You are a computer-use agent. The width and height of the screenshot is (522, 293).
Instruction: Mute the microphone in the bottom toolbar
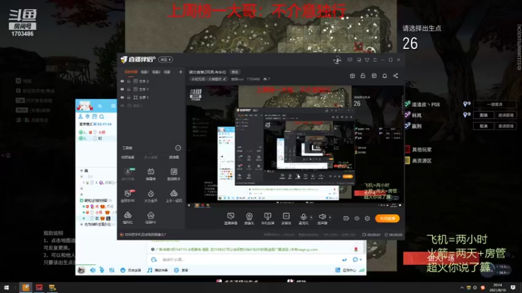click(303, 218)
